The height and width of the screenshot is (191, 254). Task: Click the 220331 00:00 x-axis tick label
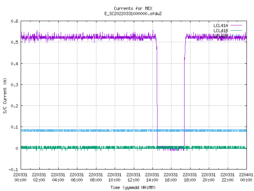20,177
